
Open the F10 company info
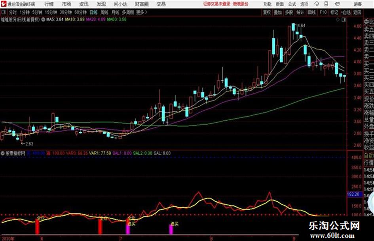(323, 12)
